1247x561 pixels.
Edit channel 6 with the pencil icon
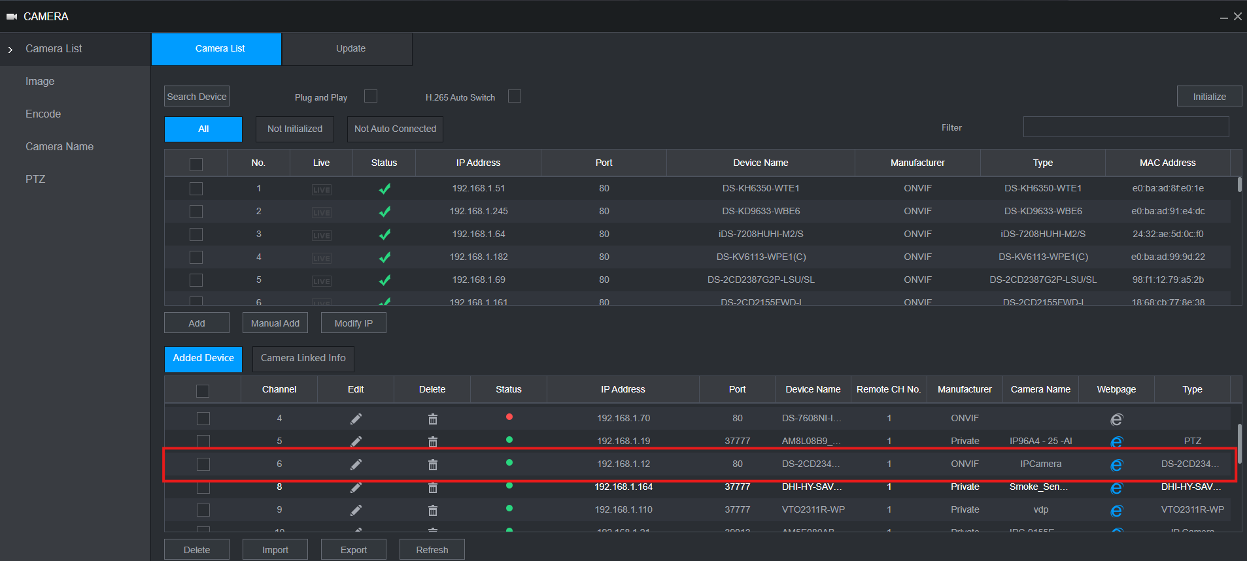(x=356, y=464)
